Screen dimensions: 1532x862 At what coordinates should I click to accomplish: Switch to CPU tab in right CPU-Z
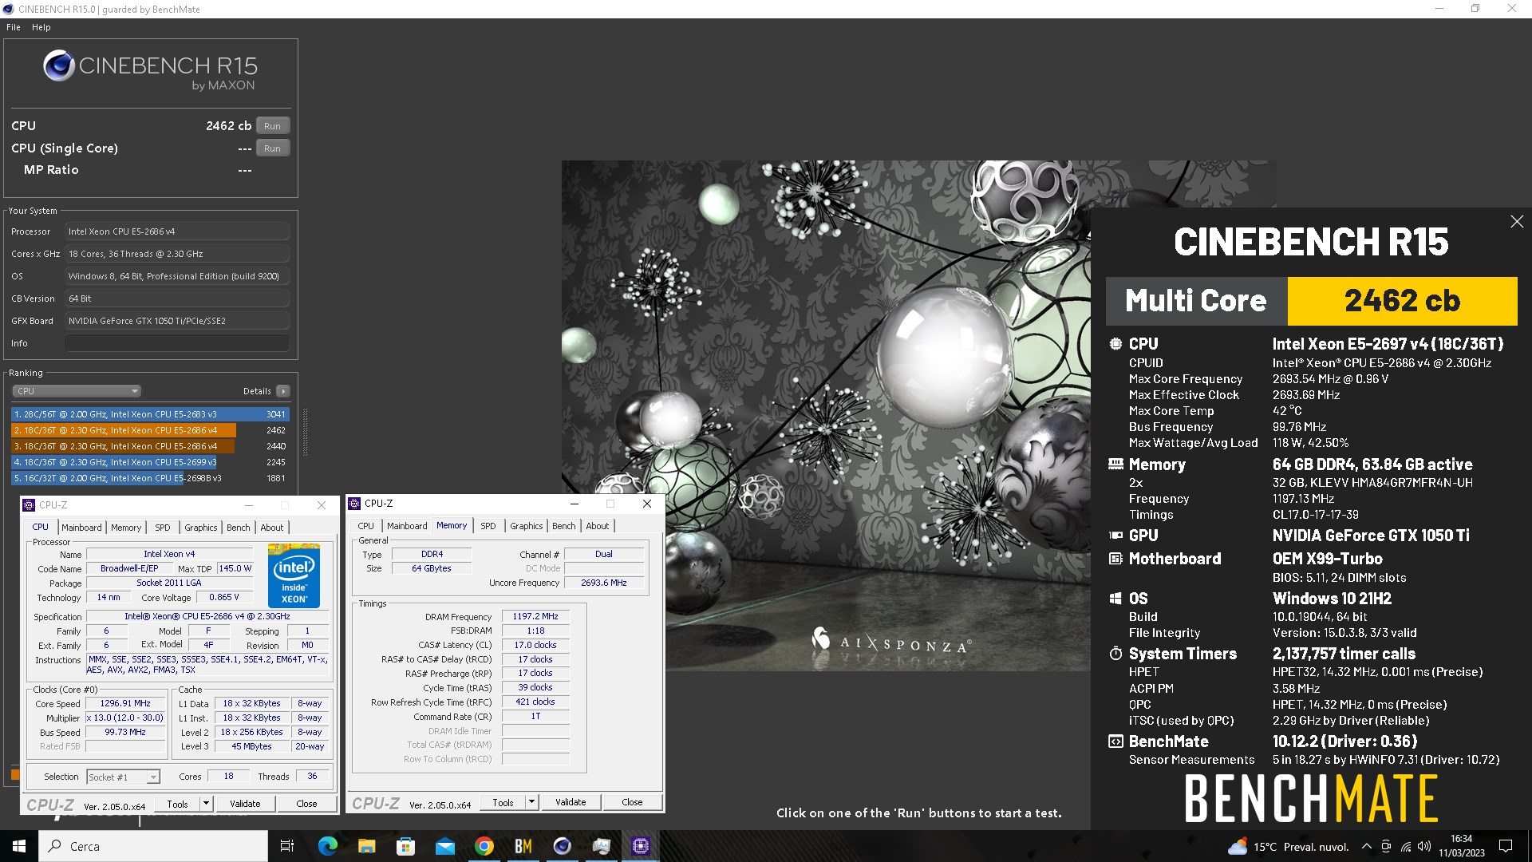pyautogui.click(x=365, y=526)
